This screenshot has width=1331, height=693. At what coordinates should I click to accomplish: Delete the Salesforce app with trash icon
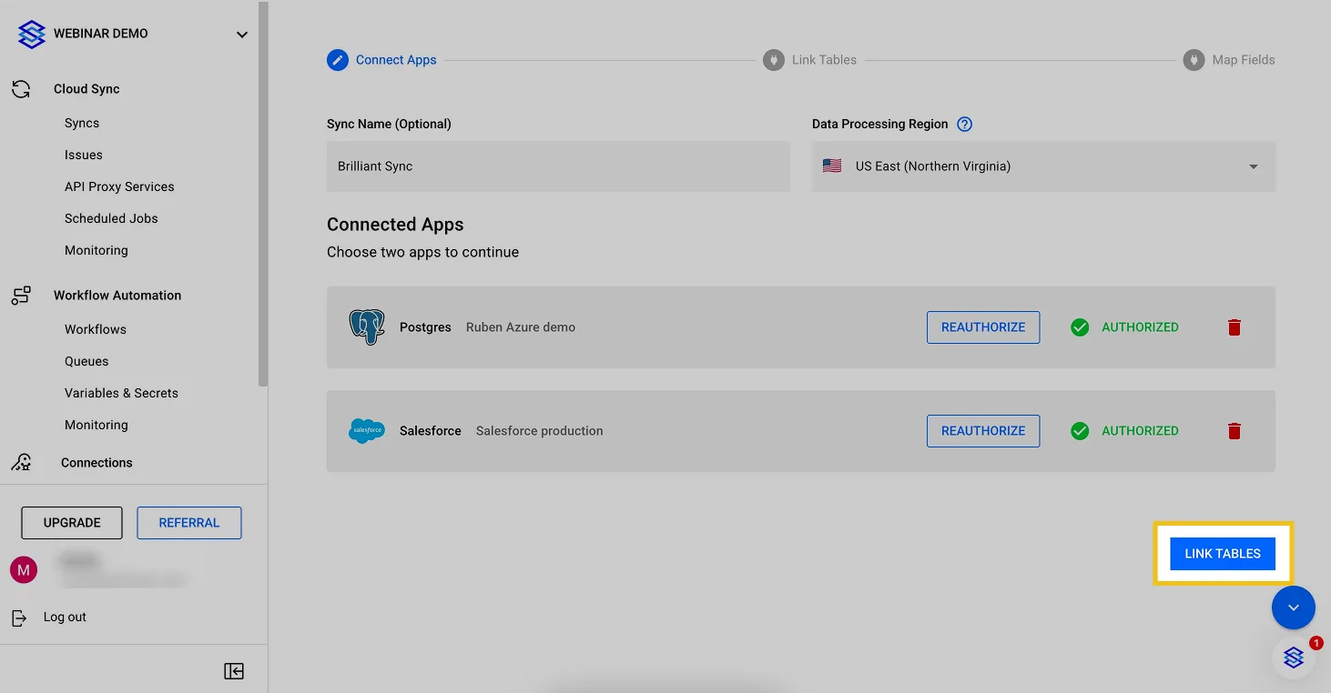click(x=1234, y=431)
